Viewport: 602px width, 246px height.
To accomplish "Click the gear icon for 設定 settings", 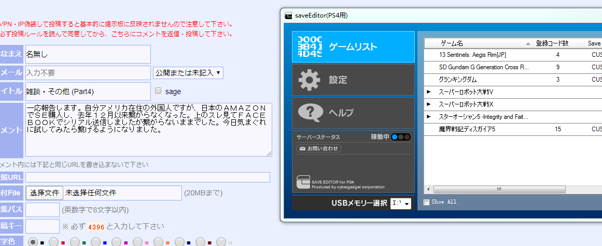I will 310,80.
